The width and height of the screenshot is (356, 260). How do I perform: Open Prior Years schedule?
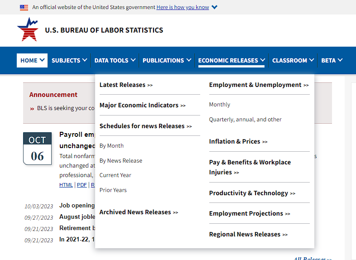pos(113,190)
